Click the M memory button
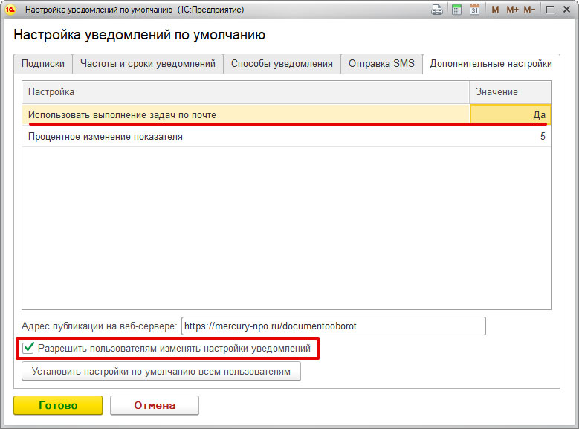 pos(496,10)
